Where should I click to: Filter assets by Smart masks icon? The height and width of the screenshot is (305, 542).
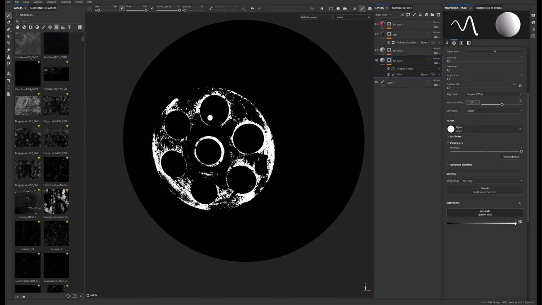(x=30, y=27)
